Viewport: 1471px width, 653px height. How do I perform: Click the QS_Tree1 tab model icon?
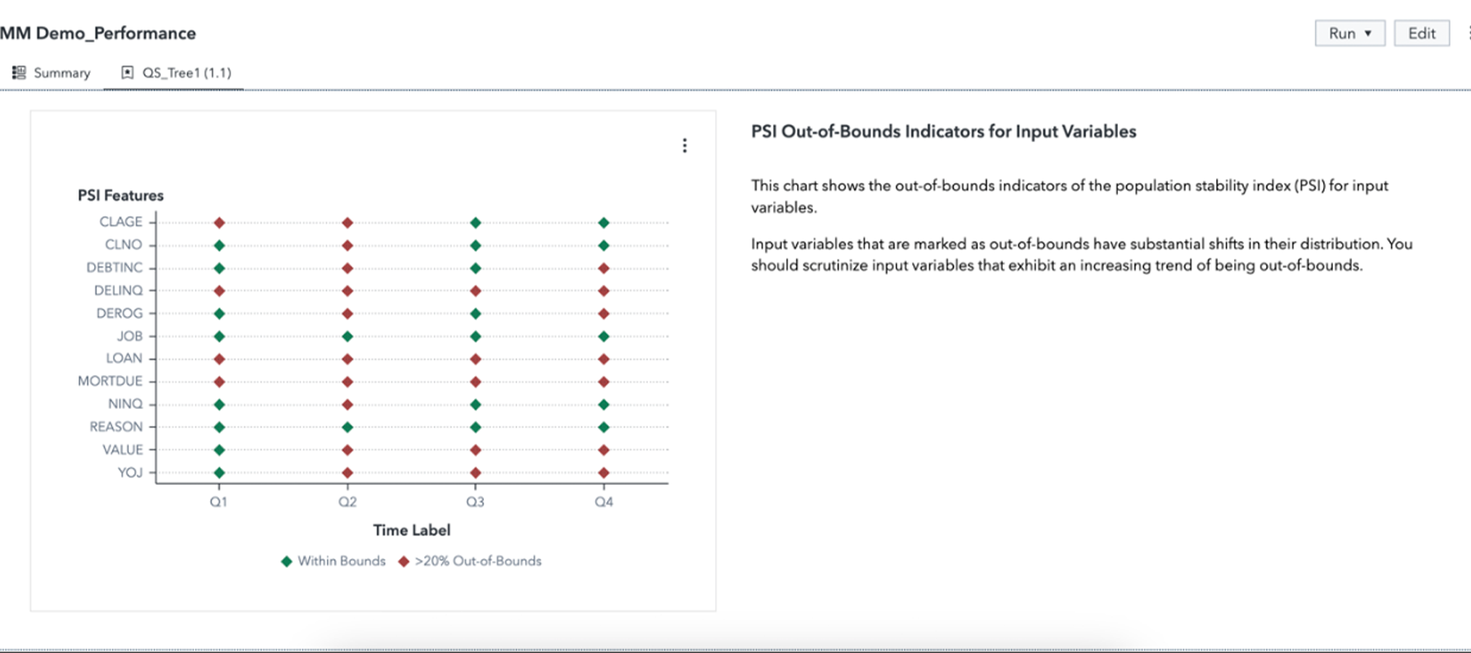(127, 73)
